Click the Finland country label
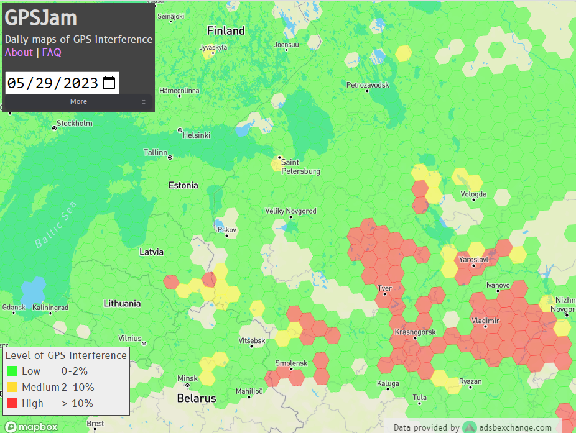 pyautogui.click(x=226, y=31)
